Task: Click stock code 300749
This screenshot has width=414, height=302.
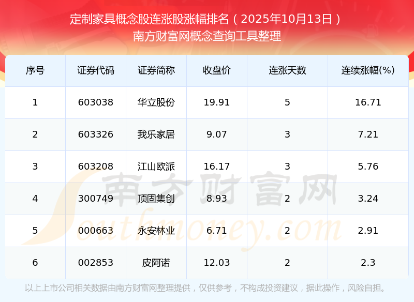Action: (96, 199)
